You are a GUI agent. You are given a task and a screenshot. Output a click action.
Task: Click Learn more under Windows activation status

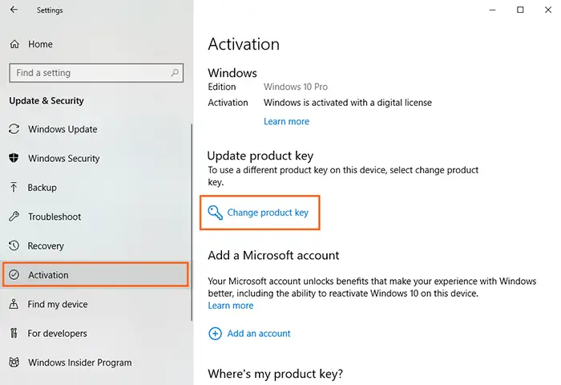coord(286,121)
